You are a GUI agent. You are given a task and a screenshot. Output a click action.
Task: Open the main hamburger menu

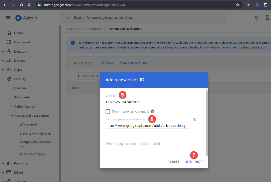(x=8, y=18)
